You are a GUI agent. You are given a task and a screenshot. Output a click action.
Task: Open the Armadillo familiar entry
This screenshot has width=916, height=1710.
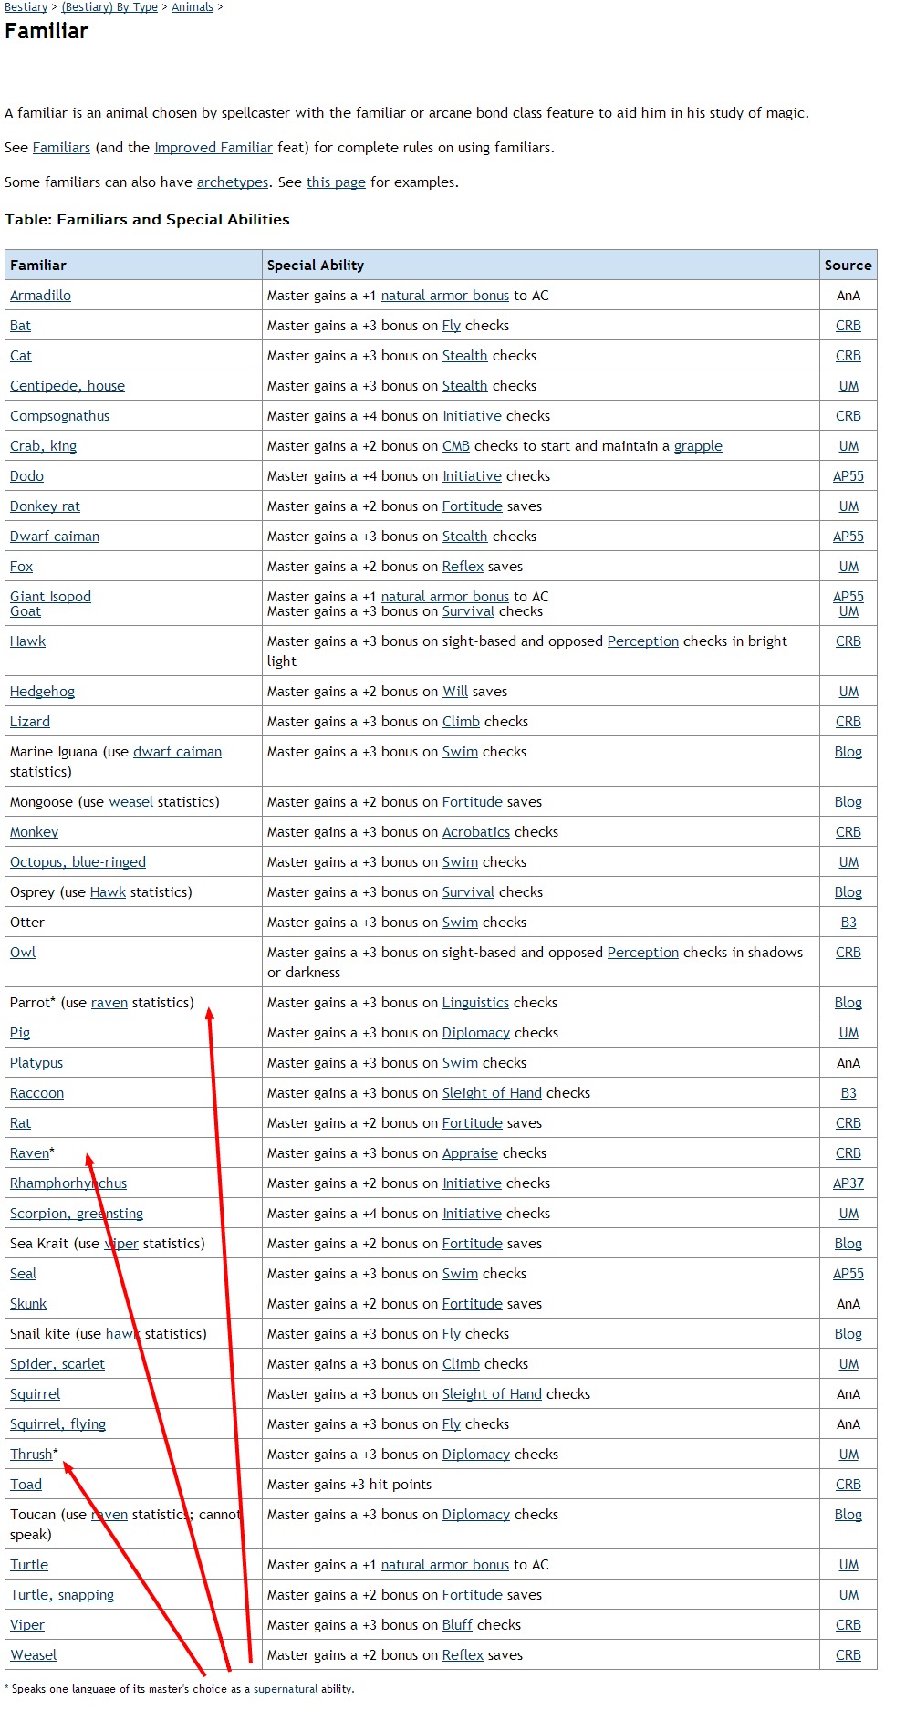[x=40, y=296]
